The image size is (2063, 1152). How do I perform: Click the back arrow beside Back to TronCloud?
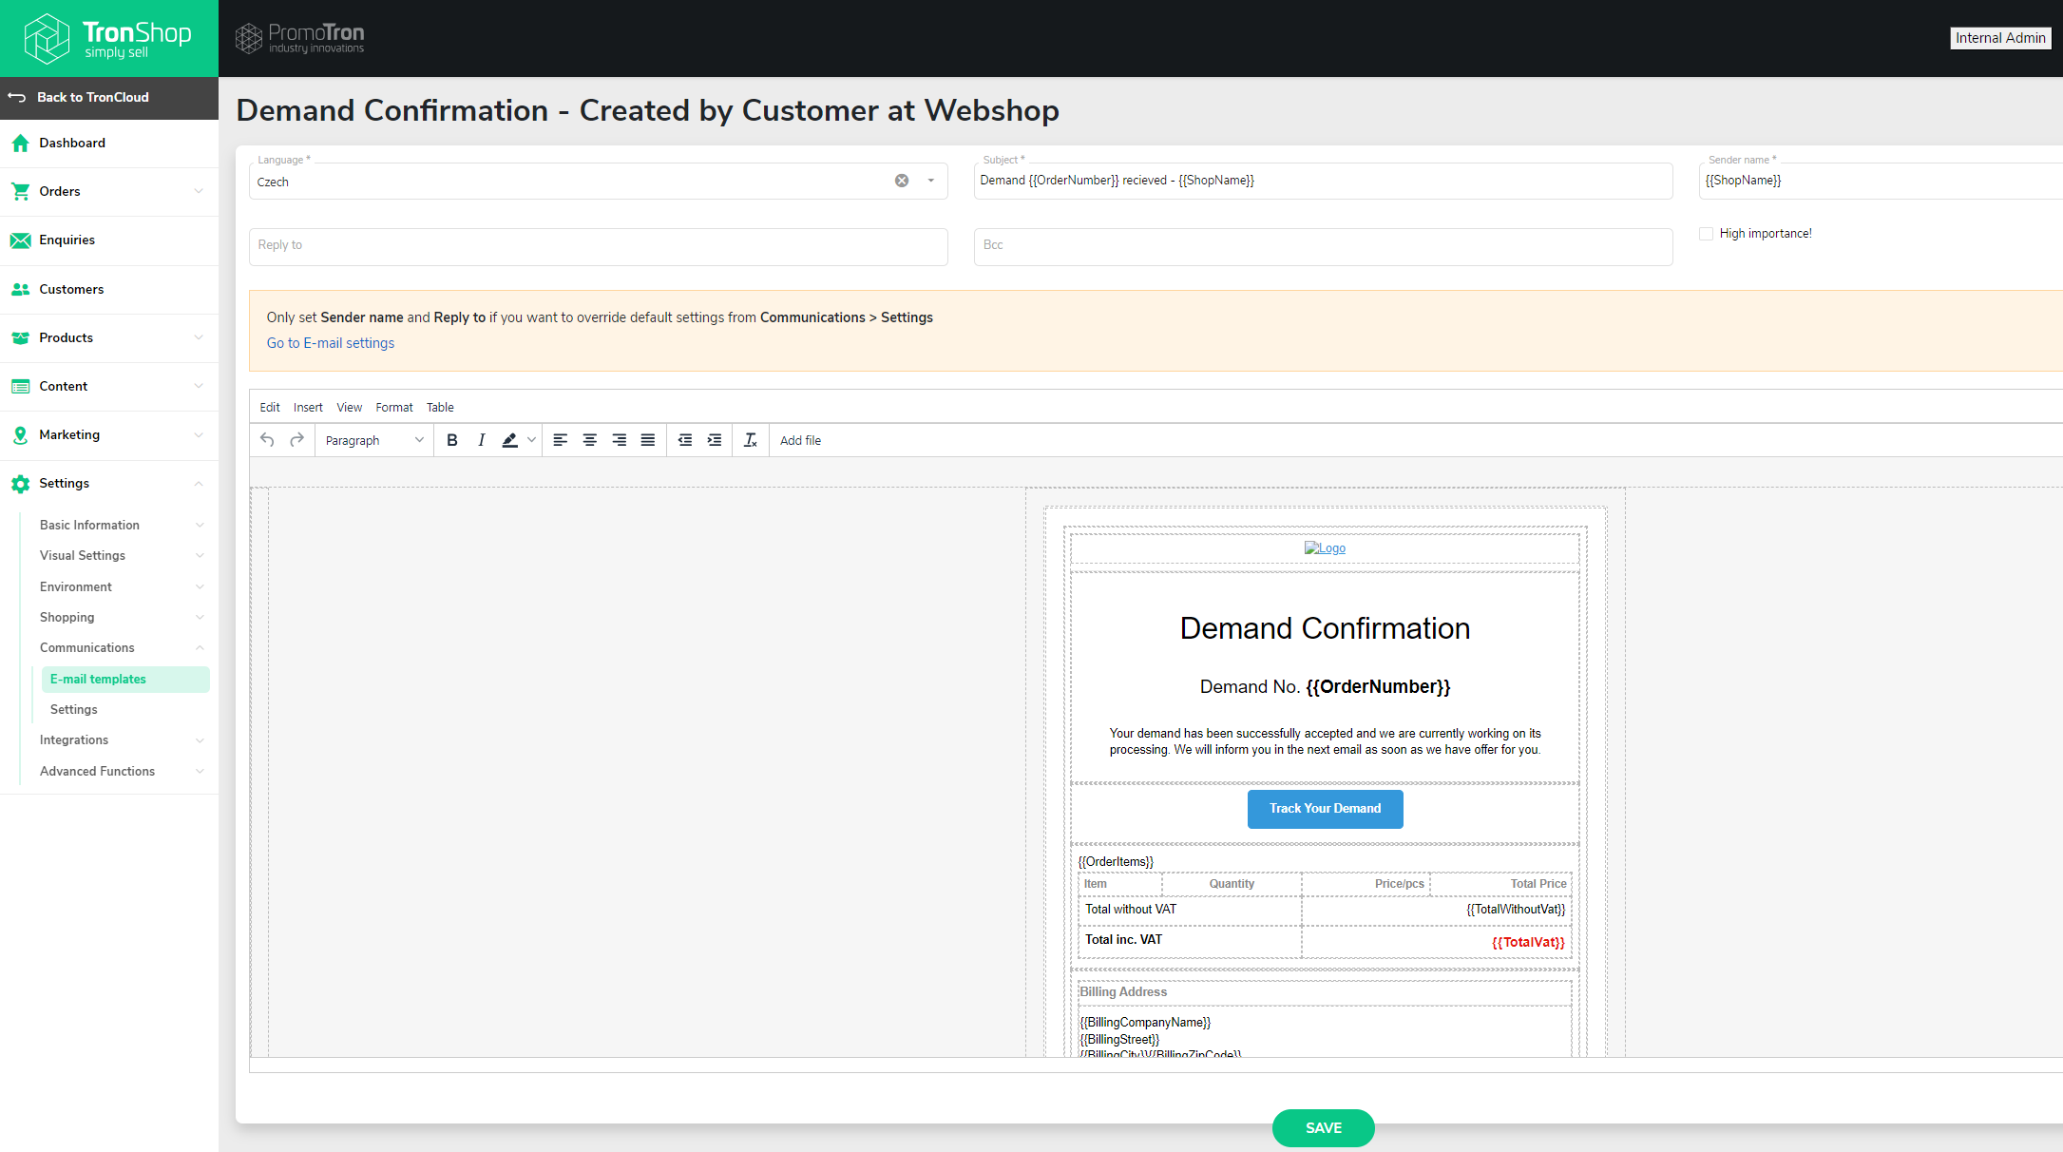coord(17,97)
